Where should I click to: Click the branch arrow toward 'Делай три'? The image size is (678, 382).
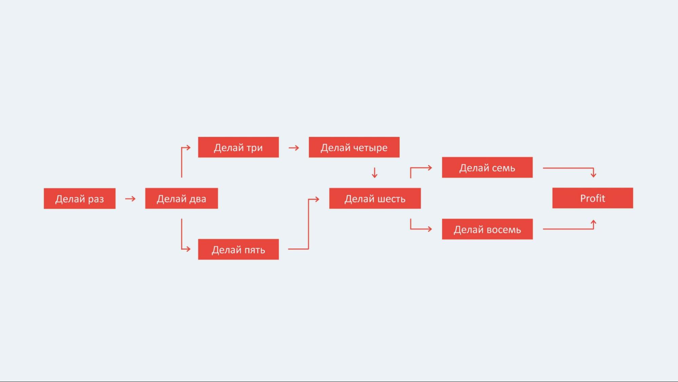click(x=185, y=147)
